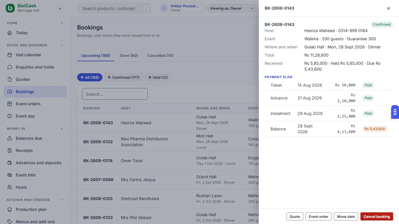Click the Move date button
Viewport: 399px width, 224px height.
346,216
